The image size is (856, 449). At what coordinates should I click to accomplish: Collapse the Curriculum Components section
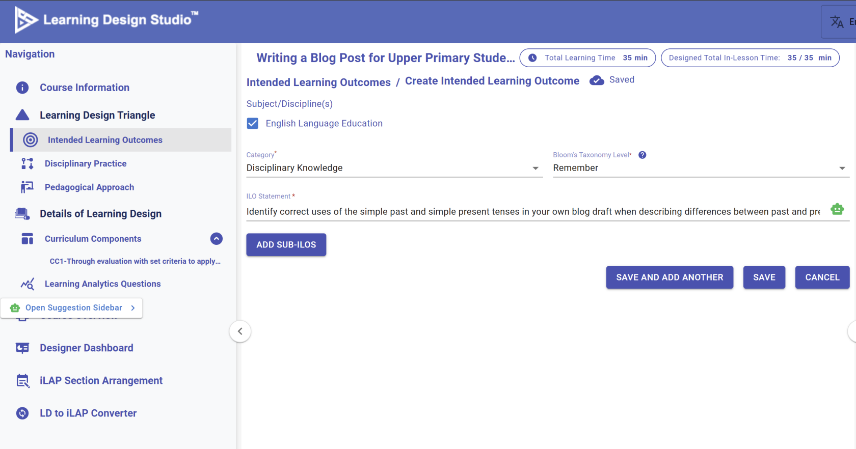click(217, 239)
